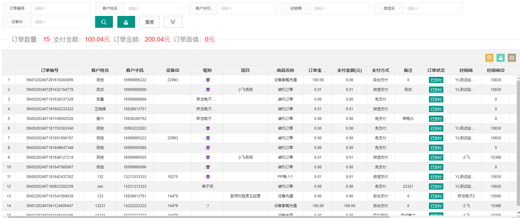
Task: Click the purple avatar emoji in row 1
Action: coord(208,80)
